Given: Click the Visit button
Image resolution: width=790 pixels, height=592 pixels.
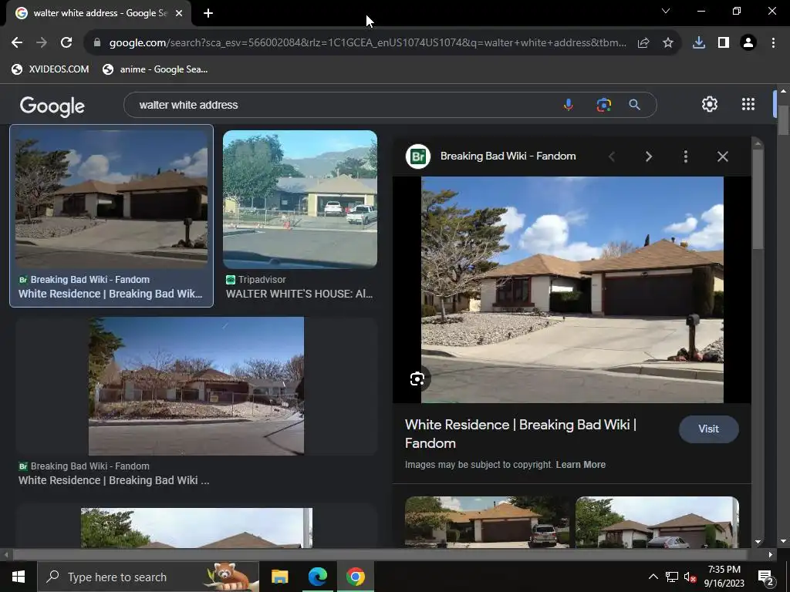Looking at the screenshot, I should coord(708,429).
